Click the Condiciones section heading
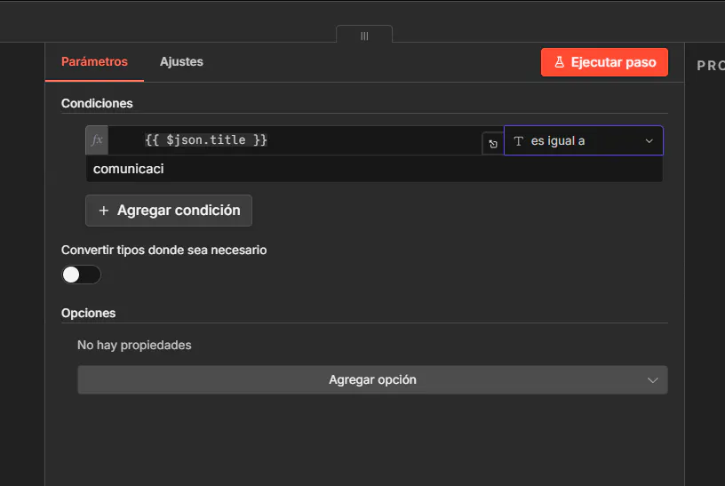Screen dimensions: 725x486 pos(97,103)
